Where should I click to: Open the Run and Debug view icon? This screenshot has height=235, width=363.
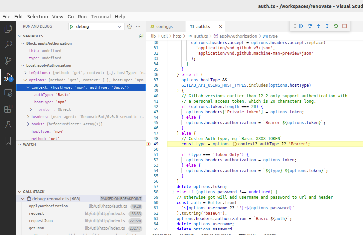point(8,77)
